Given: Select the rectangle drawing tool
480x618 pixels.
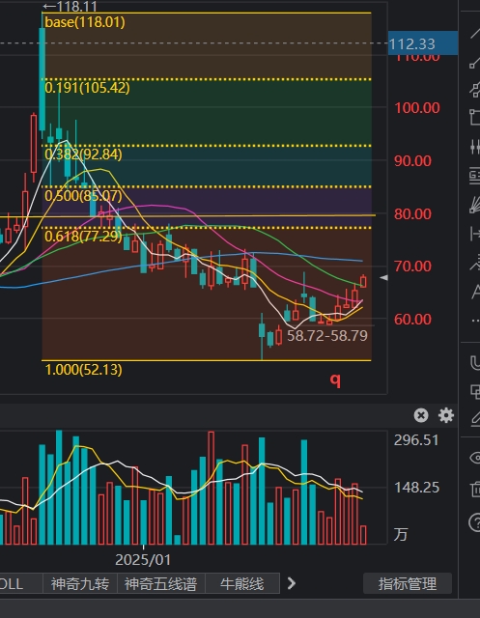Looking at the screenshot, I should point(475,118).
